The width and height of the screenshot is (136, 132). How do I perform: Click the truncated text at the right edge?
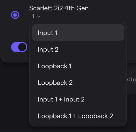click(x=131, y=80)
